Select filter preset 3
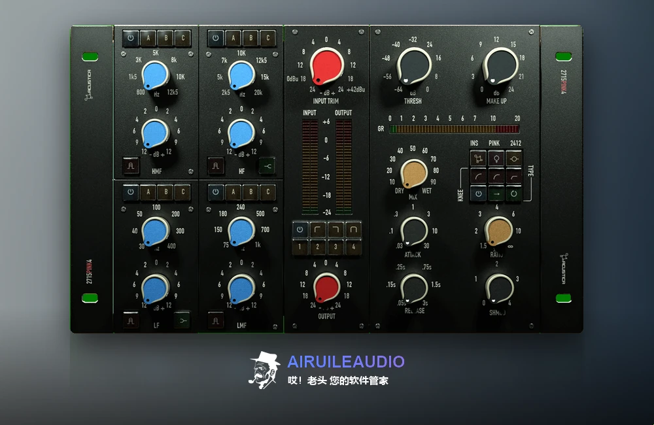The image size is (654, 425). (336, 247)
